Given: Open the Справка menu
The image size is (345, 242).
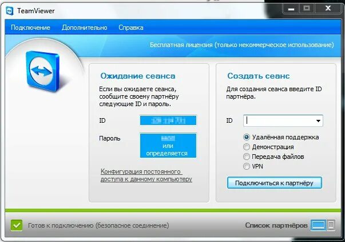Looking at the screenshot, I should (x=131, y=28).
